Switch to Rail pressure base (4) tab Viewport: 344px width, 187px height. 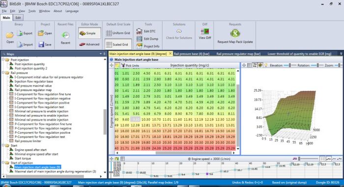tap(192, 54)
